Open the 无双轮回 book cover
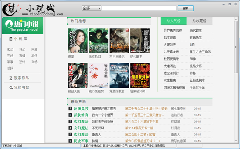This screenshot has height=149, width=240. [98, 41]
